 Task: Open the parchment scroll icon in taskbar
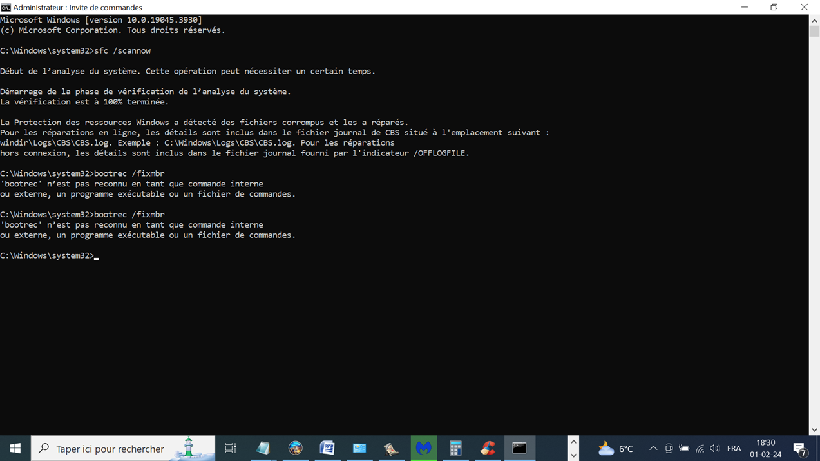point(391,448)
